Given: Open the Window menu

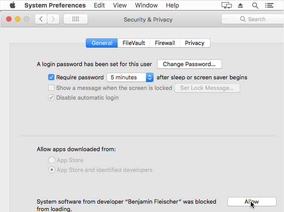Looking at the screenshot, I should pos(146,5).
